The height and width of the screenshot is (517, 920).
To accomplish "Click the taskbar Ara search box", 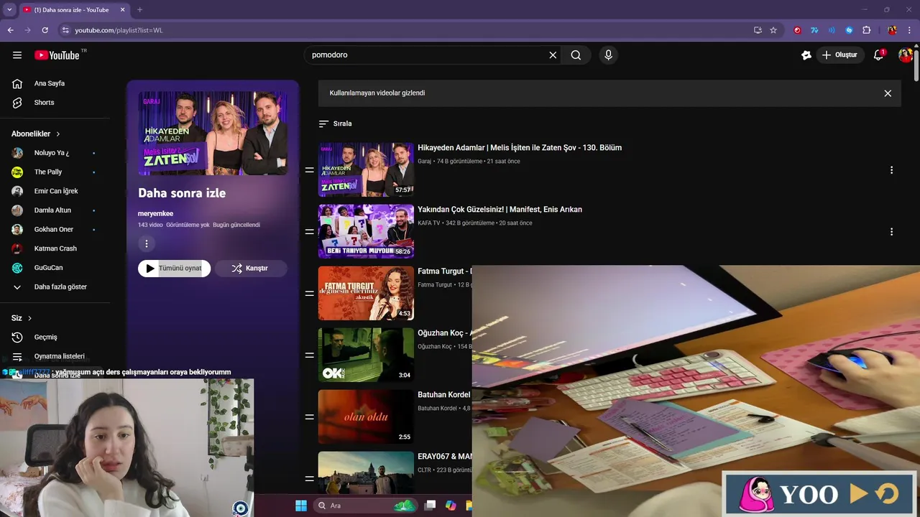I will click(367, 506).
